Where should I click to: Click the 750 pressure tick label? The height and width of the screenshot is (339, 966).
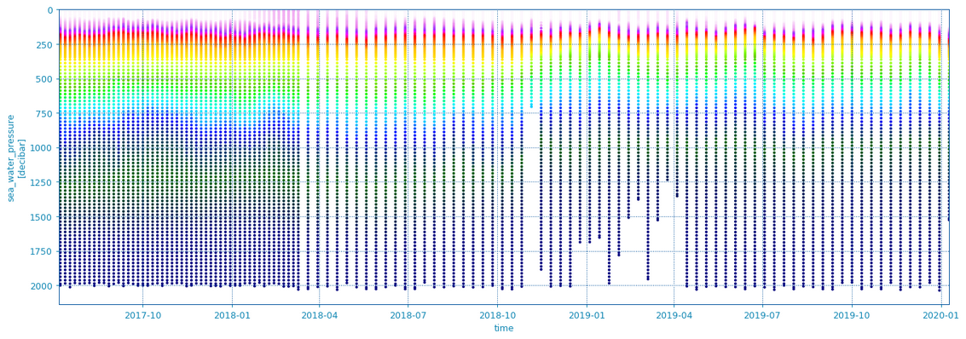[45, 113]
